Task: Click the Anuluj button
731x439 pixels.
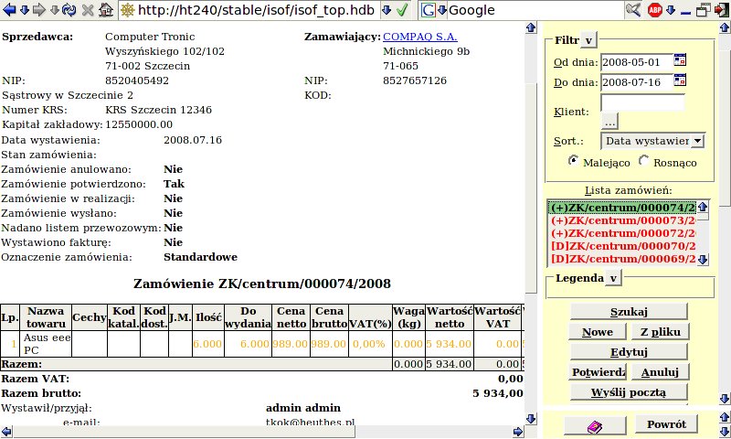Action: 660,372
